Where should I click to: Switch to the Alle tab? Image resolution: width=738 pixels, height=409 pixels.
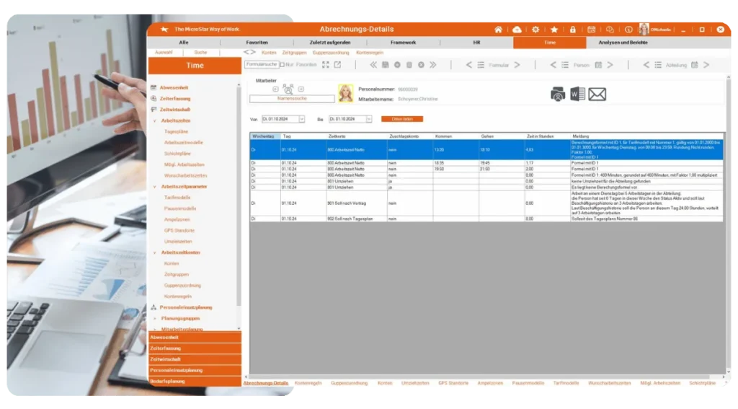(184, 43)
